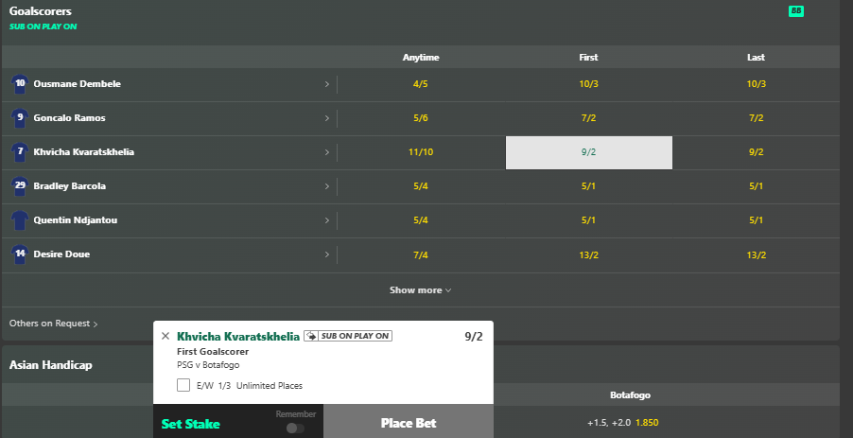
Task: Click the Sub On Play On badge in betslip
Action: click(x=348, y=336)
